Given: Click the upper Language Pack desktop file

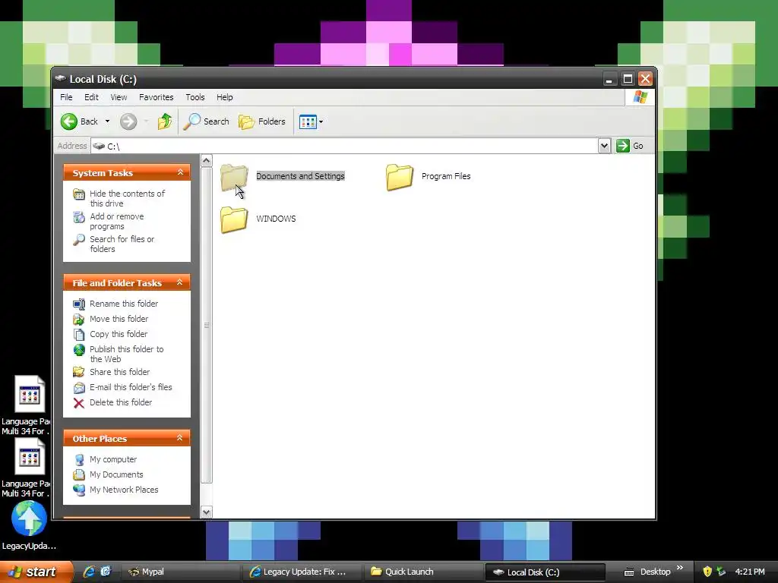Looking at the screenshot, I should tap(26, 405).
